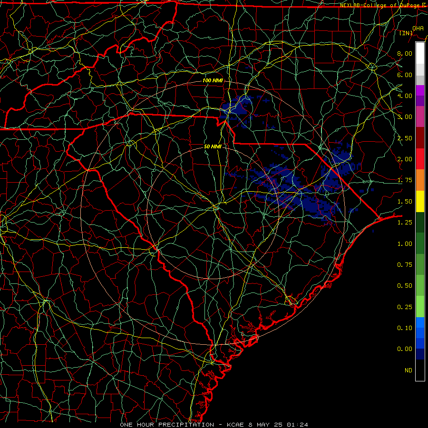
Task: Click the 0.00 legend value
Action: (x=405, y=349)
